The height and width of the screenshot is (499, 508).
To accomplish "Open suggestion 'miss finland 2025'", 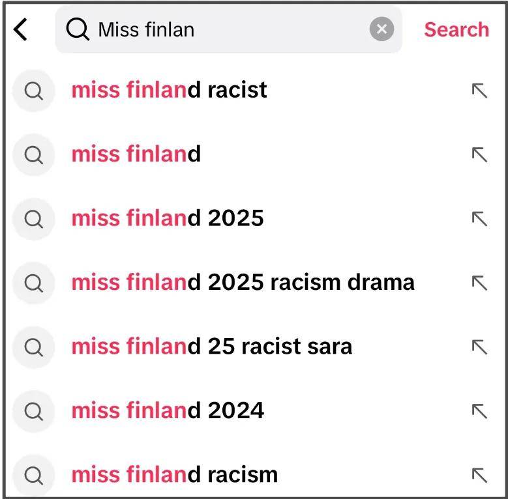I will click(x=167, y=218).
